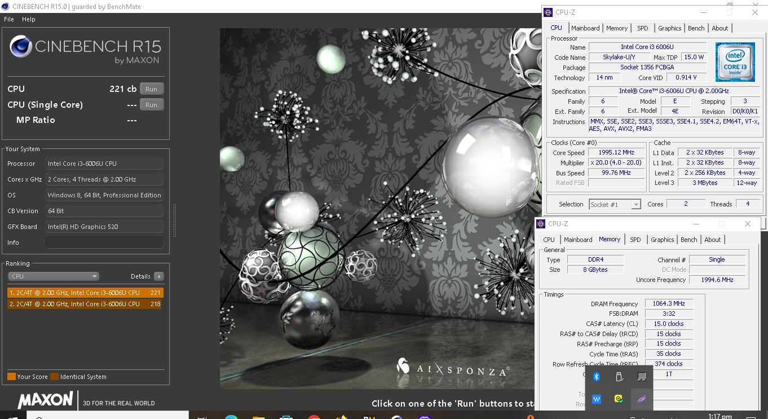Open Graphics tab in top CPU-Z window
This screenshot has height=419, width=768.
coord(669,28)
